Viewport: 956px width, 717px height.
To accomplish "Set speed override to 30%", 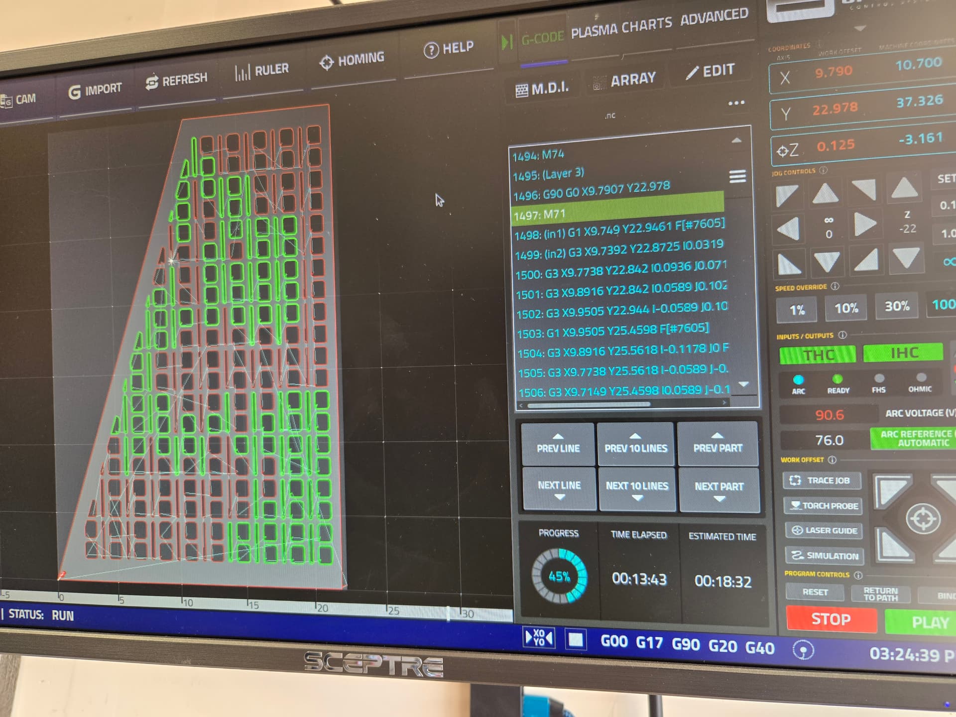I will 897,306.
